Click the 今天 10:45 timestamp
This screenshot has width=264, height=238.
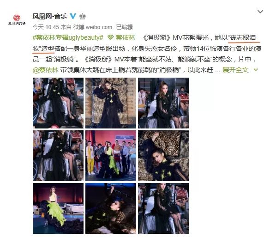pyautogui.click(x=46, y=27)
